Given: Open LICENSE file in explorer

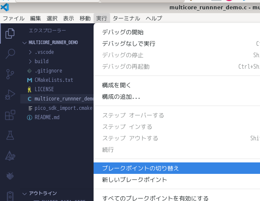Looking at the screenshot, I should (44, 89).
